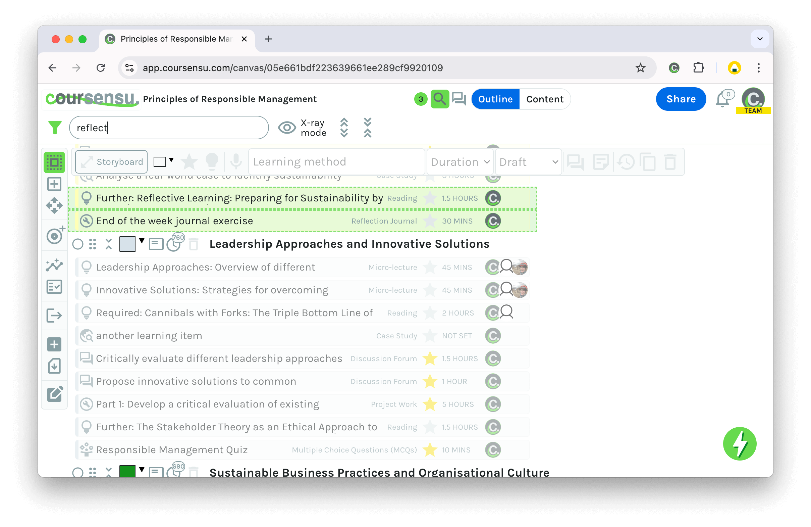
Task: Click the edit pencil sidebar icon
Action: coord(55,394)
